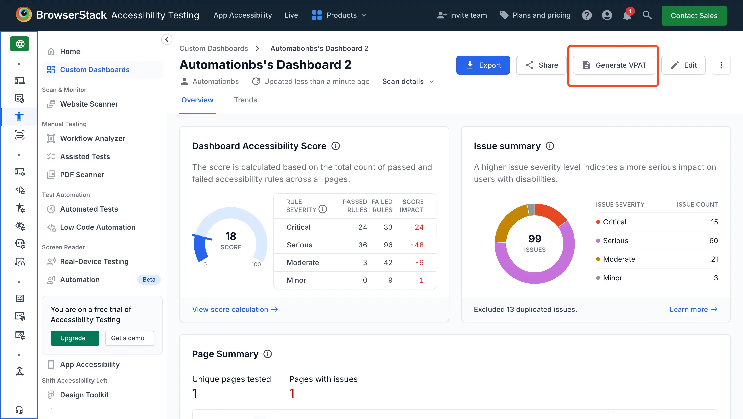Click the Edit dashboard button
Viewport: 743px width, 419px height.
683,65
